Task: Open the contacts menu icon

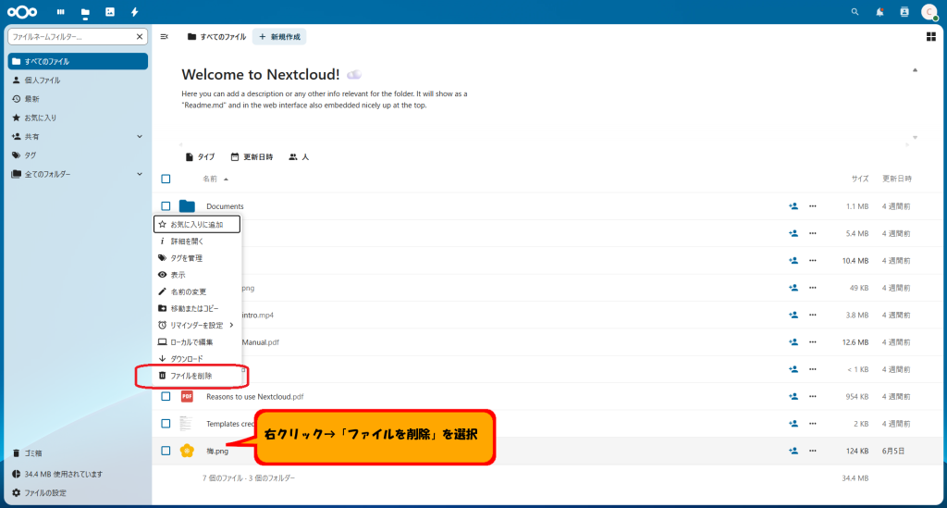Action: (x=904, y=12)
